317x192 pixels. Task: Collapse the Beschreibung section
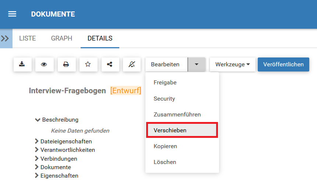click(x=37, y=120)
